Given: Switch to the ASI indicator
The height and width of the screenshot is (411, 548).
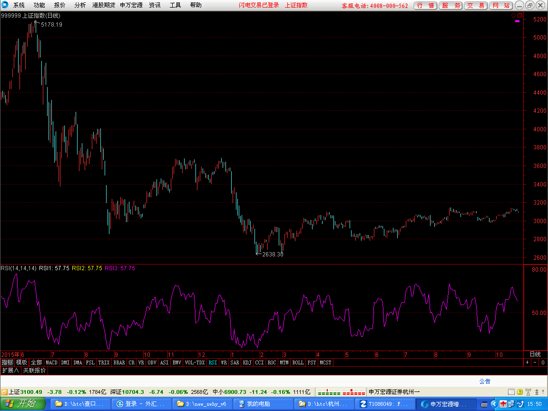Looking at the screenshot, I should (x=164, y=362).
